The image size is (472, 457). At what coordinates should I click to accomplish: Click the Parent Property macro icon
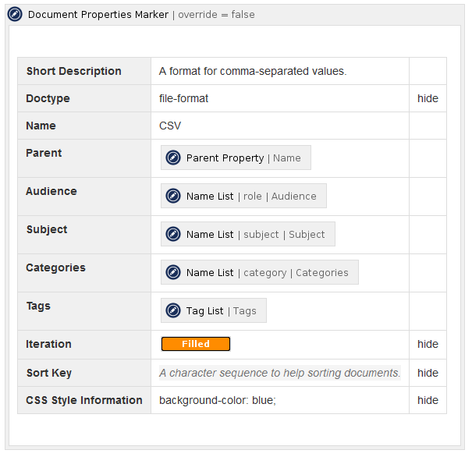[x=173, y=158]
